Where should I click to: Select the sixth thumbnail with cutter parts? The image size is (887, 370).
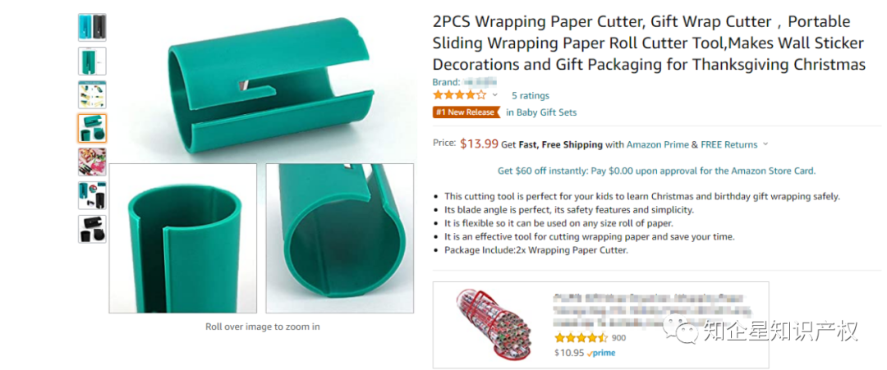pyautogui.click(x=92, y=195)
